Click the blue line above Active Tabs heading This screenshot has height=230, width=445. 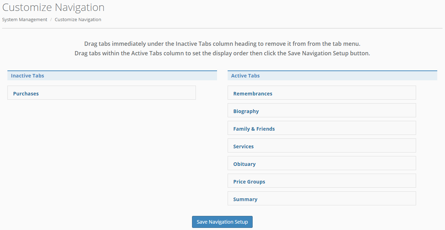click(x=332, y=71)
